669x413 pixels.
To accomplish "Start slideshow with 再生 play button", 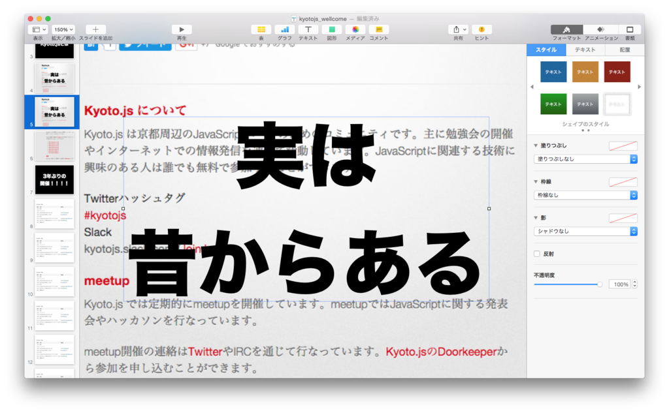I will (x=182, y=29).
